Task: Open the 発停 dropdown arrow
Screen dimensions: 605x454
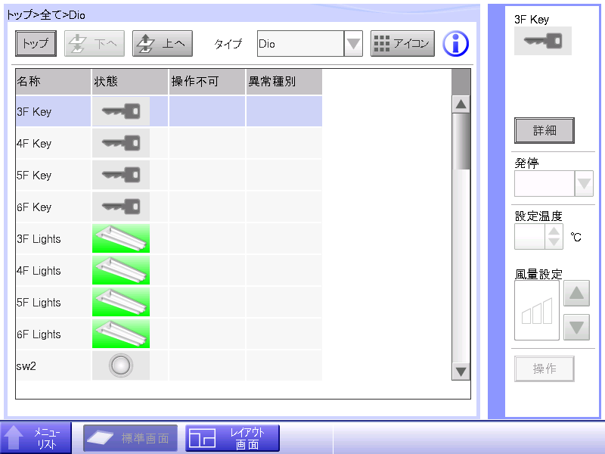Action: point(584,184)
